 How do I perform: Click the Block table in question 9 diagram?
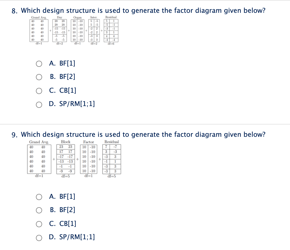click(x=65, y=158)
